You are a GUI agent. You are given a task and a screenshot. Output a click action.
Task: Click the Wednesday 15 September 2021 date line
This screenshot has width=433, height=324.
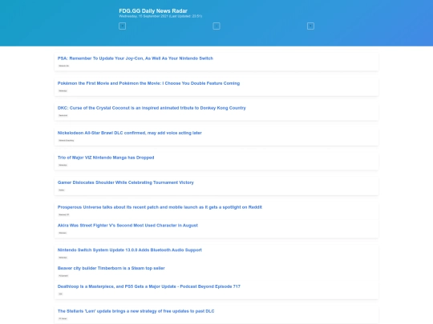tap(160, 16)
